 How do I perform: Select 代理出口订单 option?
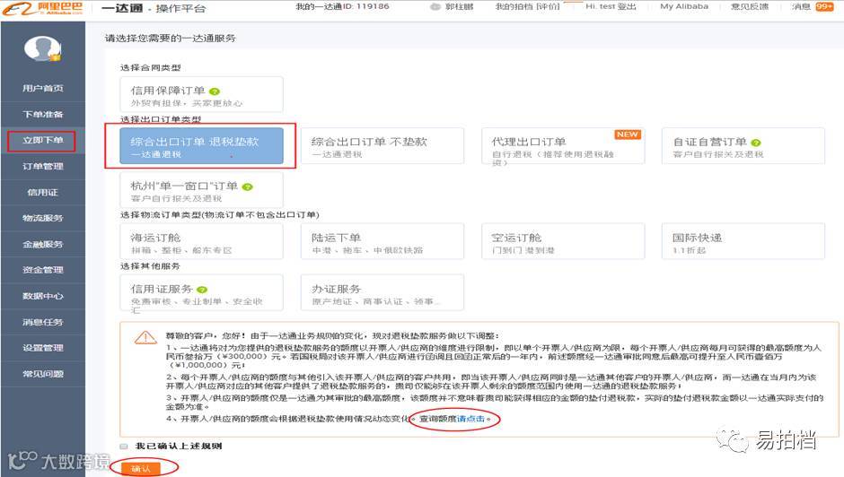click(x=563, y=146)
